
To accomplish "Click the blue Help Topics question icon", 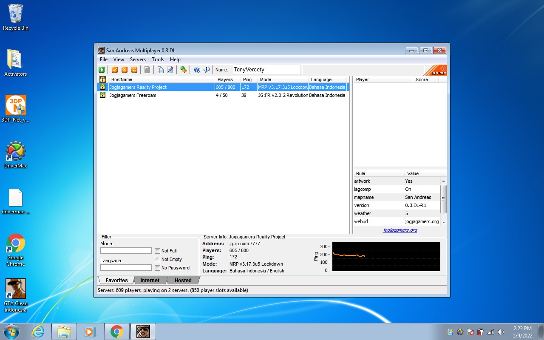I will point(197,70).
